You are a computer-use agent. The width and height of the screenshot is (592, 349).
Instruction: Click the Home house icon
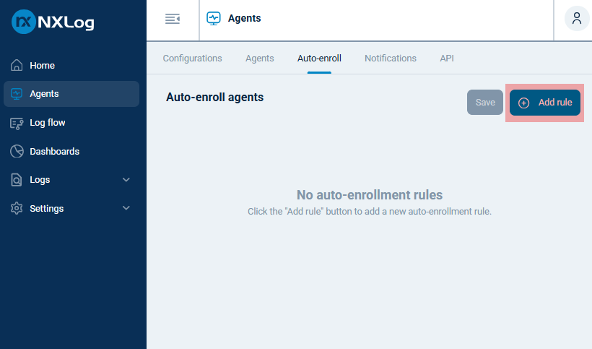17,65
